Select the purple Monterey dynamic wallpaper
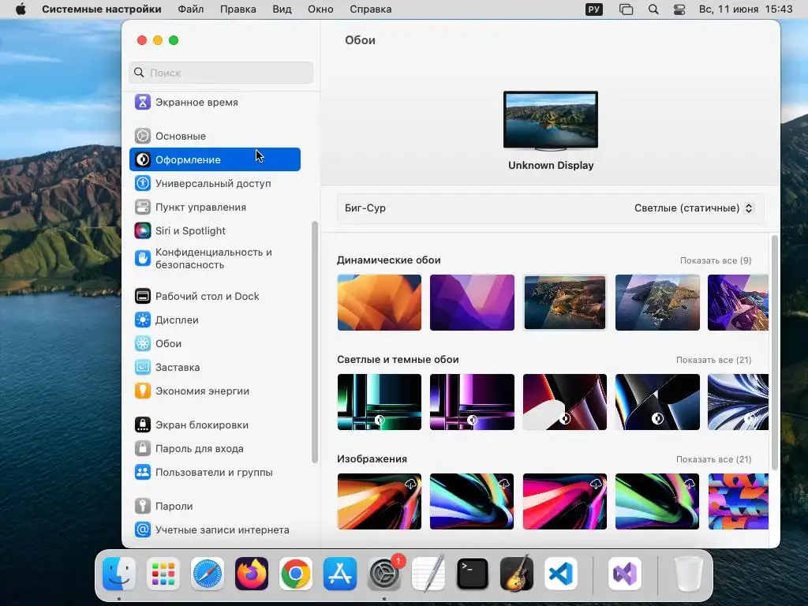The width and height of the screenshot is (808, 606). (x=472, y=302)
